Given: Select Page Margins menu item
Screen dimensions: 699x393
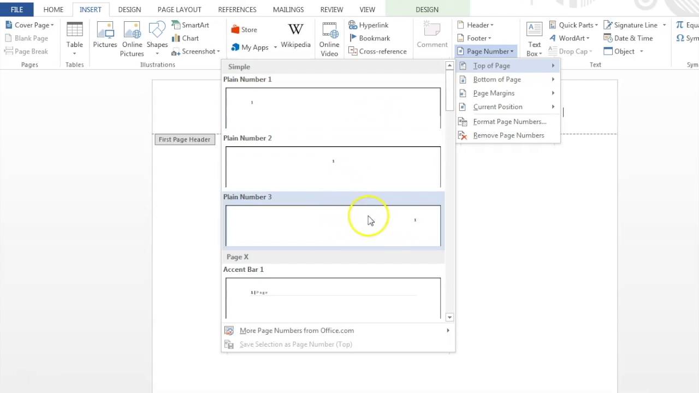Looking at the screenshot, I should point(508,93).
